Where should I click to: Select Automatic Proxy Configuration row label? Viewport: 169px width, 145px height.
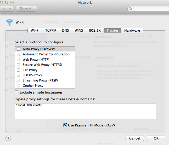46,54
